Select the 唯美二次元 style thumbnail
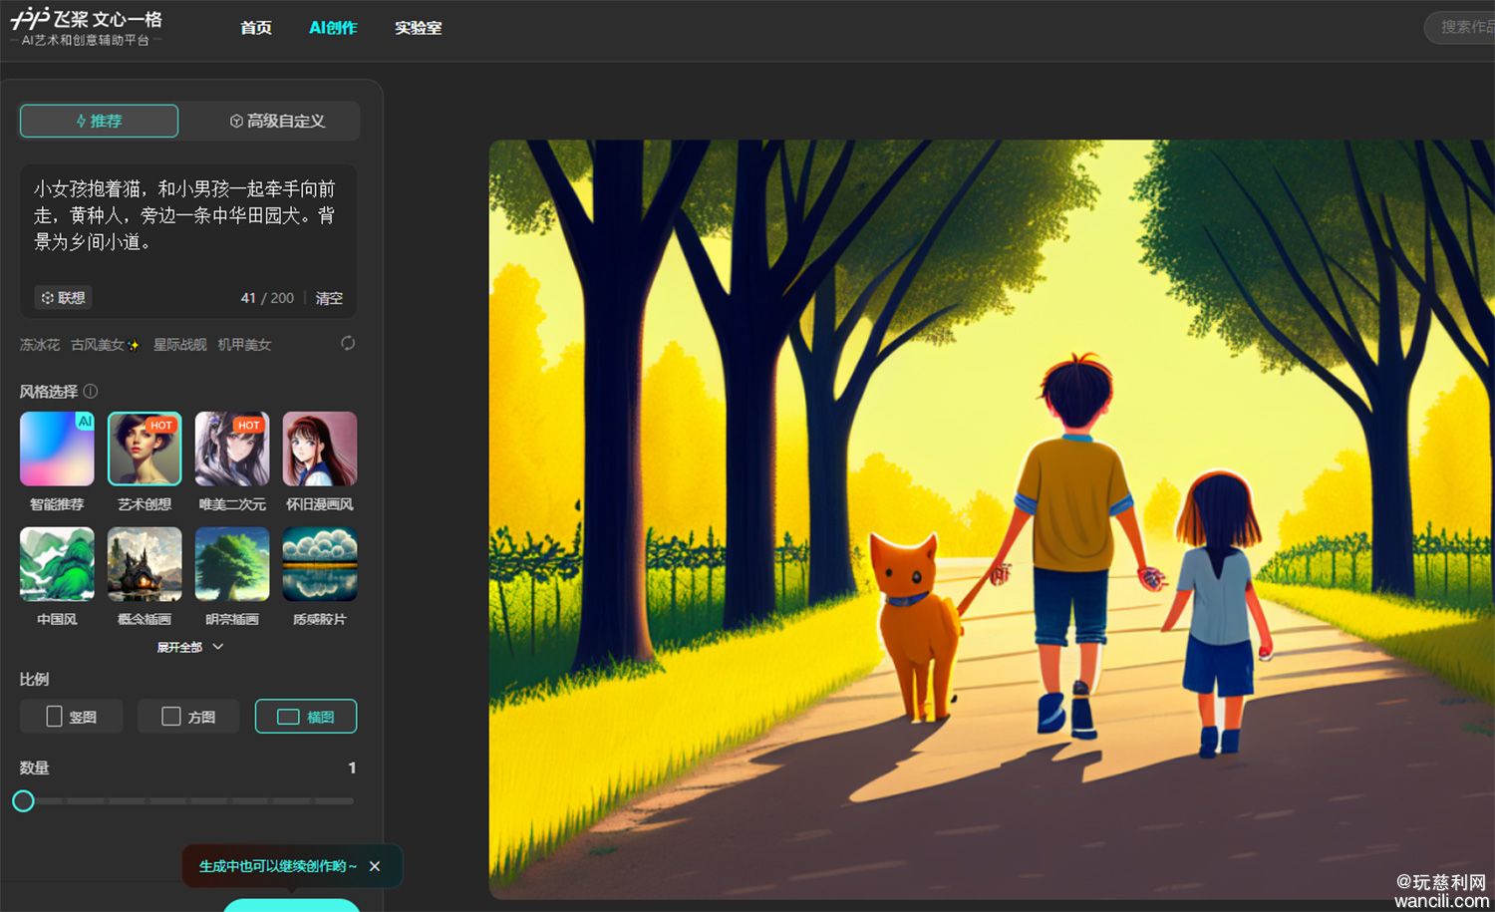Image resolution: width=1495 pixels, height=912 pixels. [x=232, y=449]
